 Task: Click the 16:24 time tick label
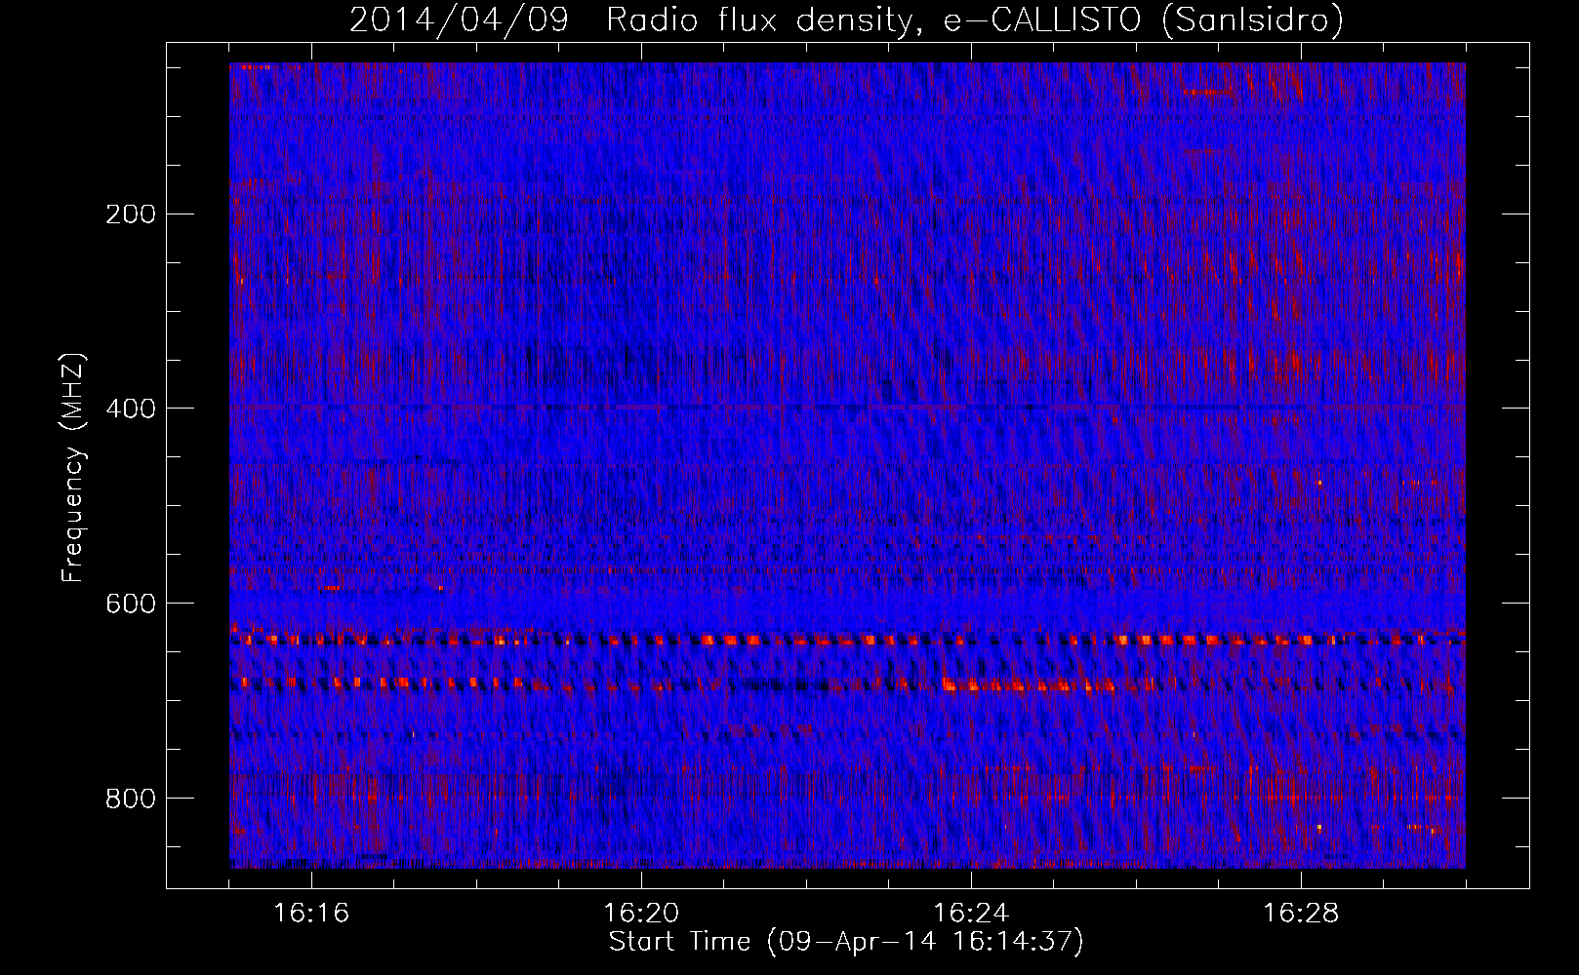[971, 914]
